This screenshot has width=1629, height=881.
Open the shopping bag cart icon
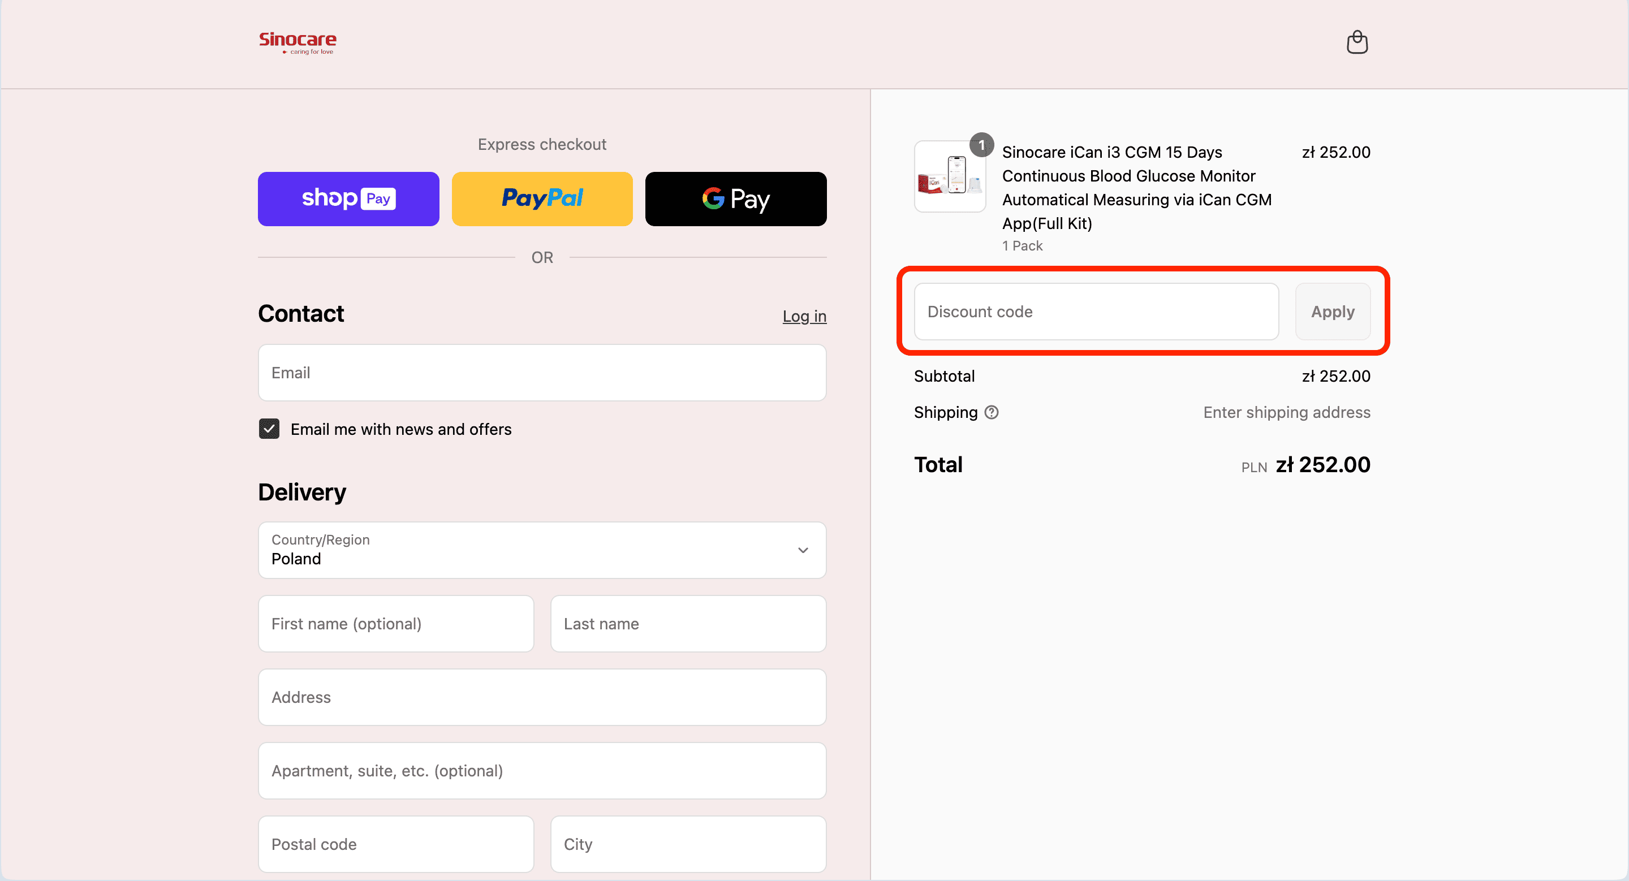click(1357, 42)
